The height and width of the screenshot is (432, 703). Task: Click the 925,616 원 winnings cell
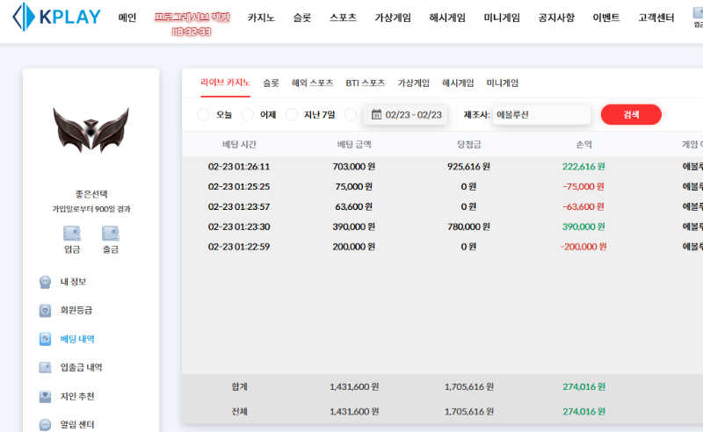(x=468, y=167)
